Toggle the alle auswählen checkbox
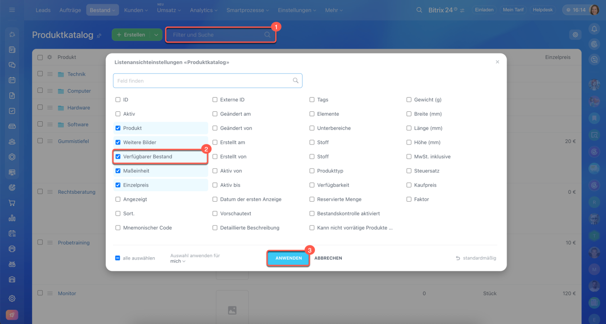 coord(118,258)
